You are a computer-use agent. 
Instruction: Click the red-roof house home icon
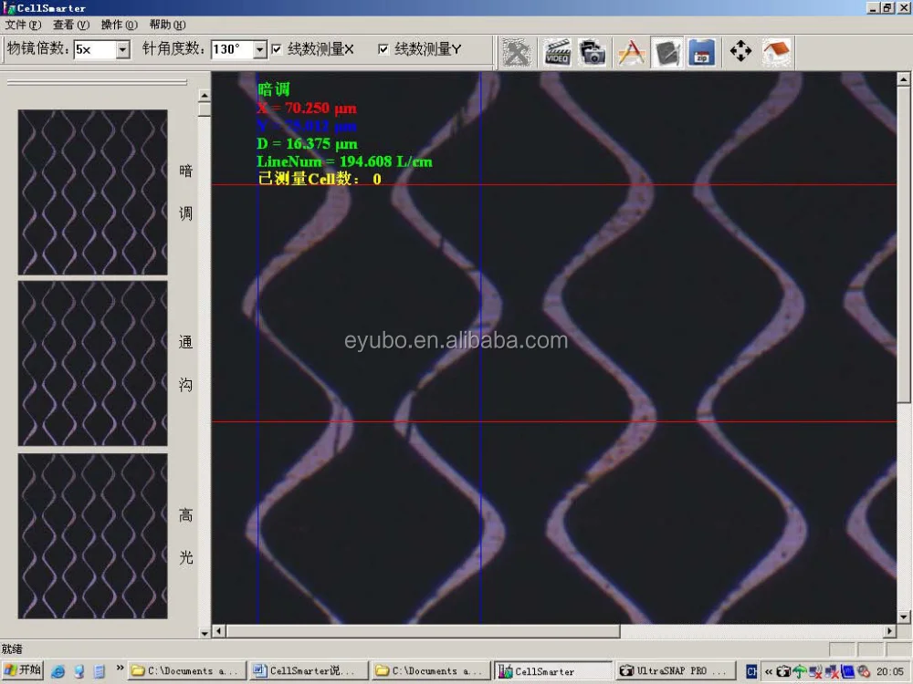pos(776,52)
